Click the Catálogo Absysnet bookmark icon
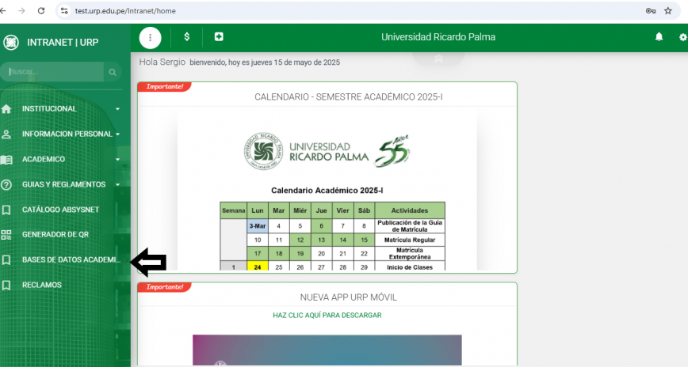Image resolution: width=688 pixels, height=367 pixels. pos(6,210)
